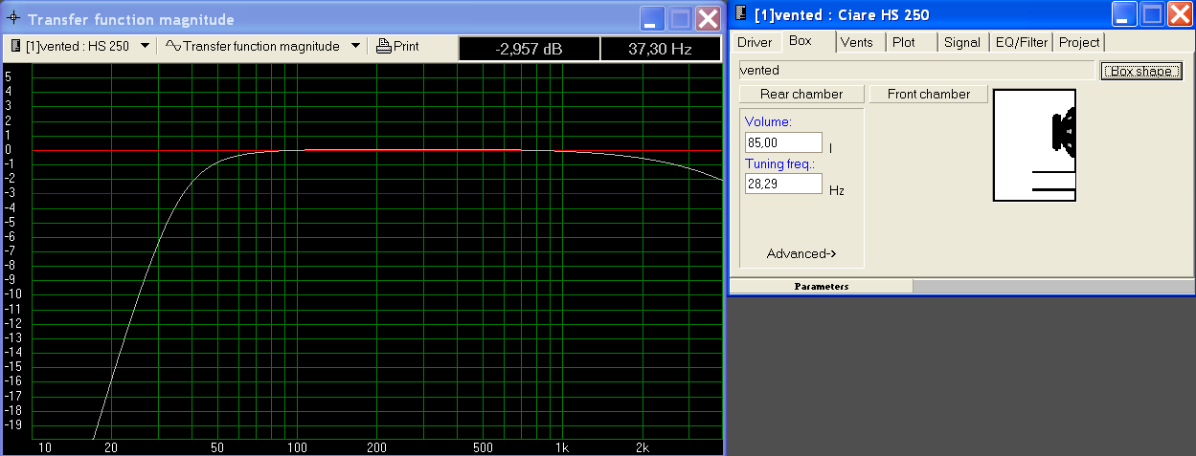Click the Front chamber button

pos(929,94)
